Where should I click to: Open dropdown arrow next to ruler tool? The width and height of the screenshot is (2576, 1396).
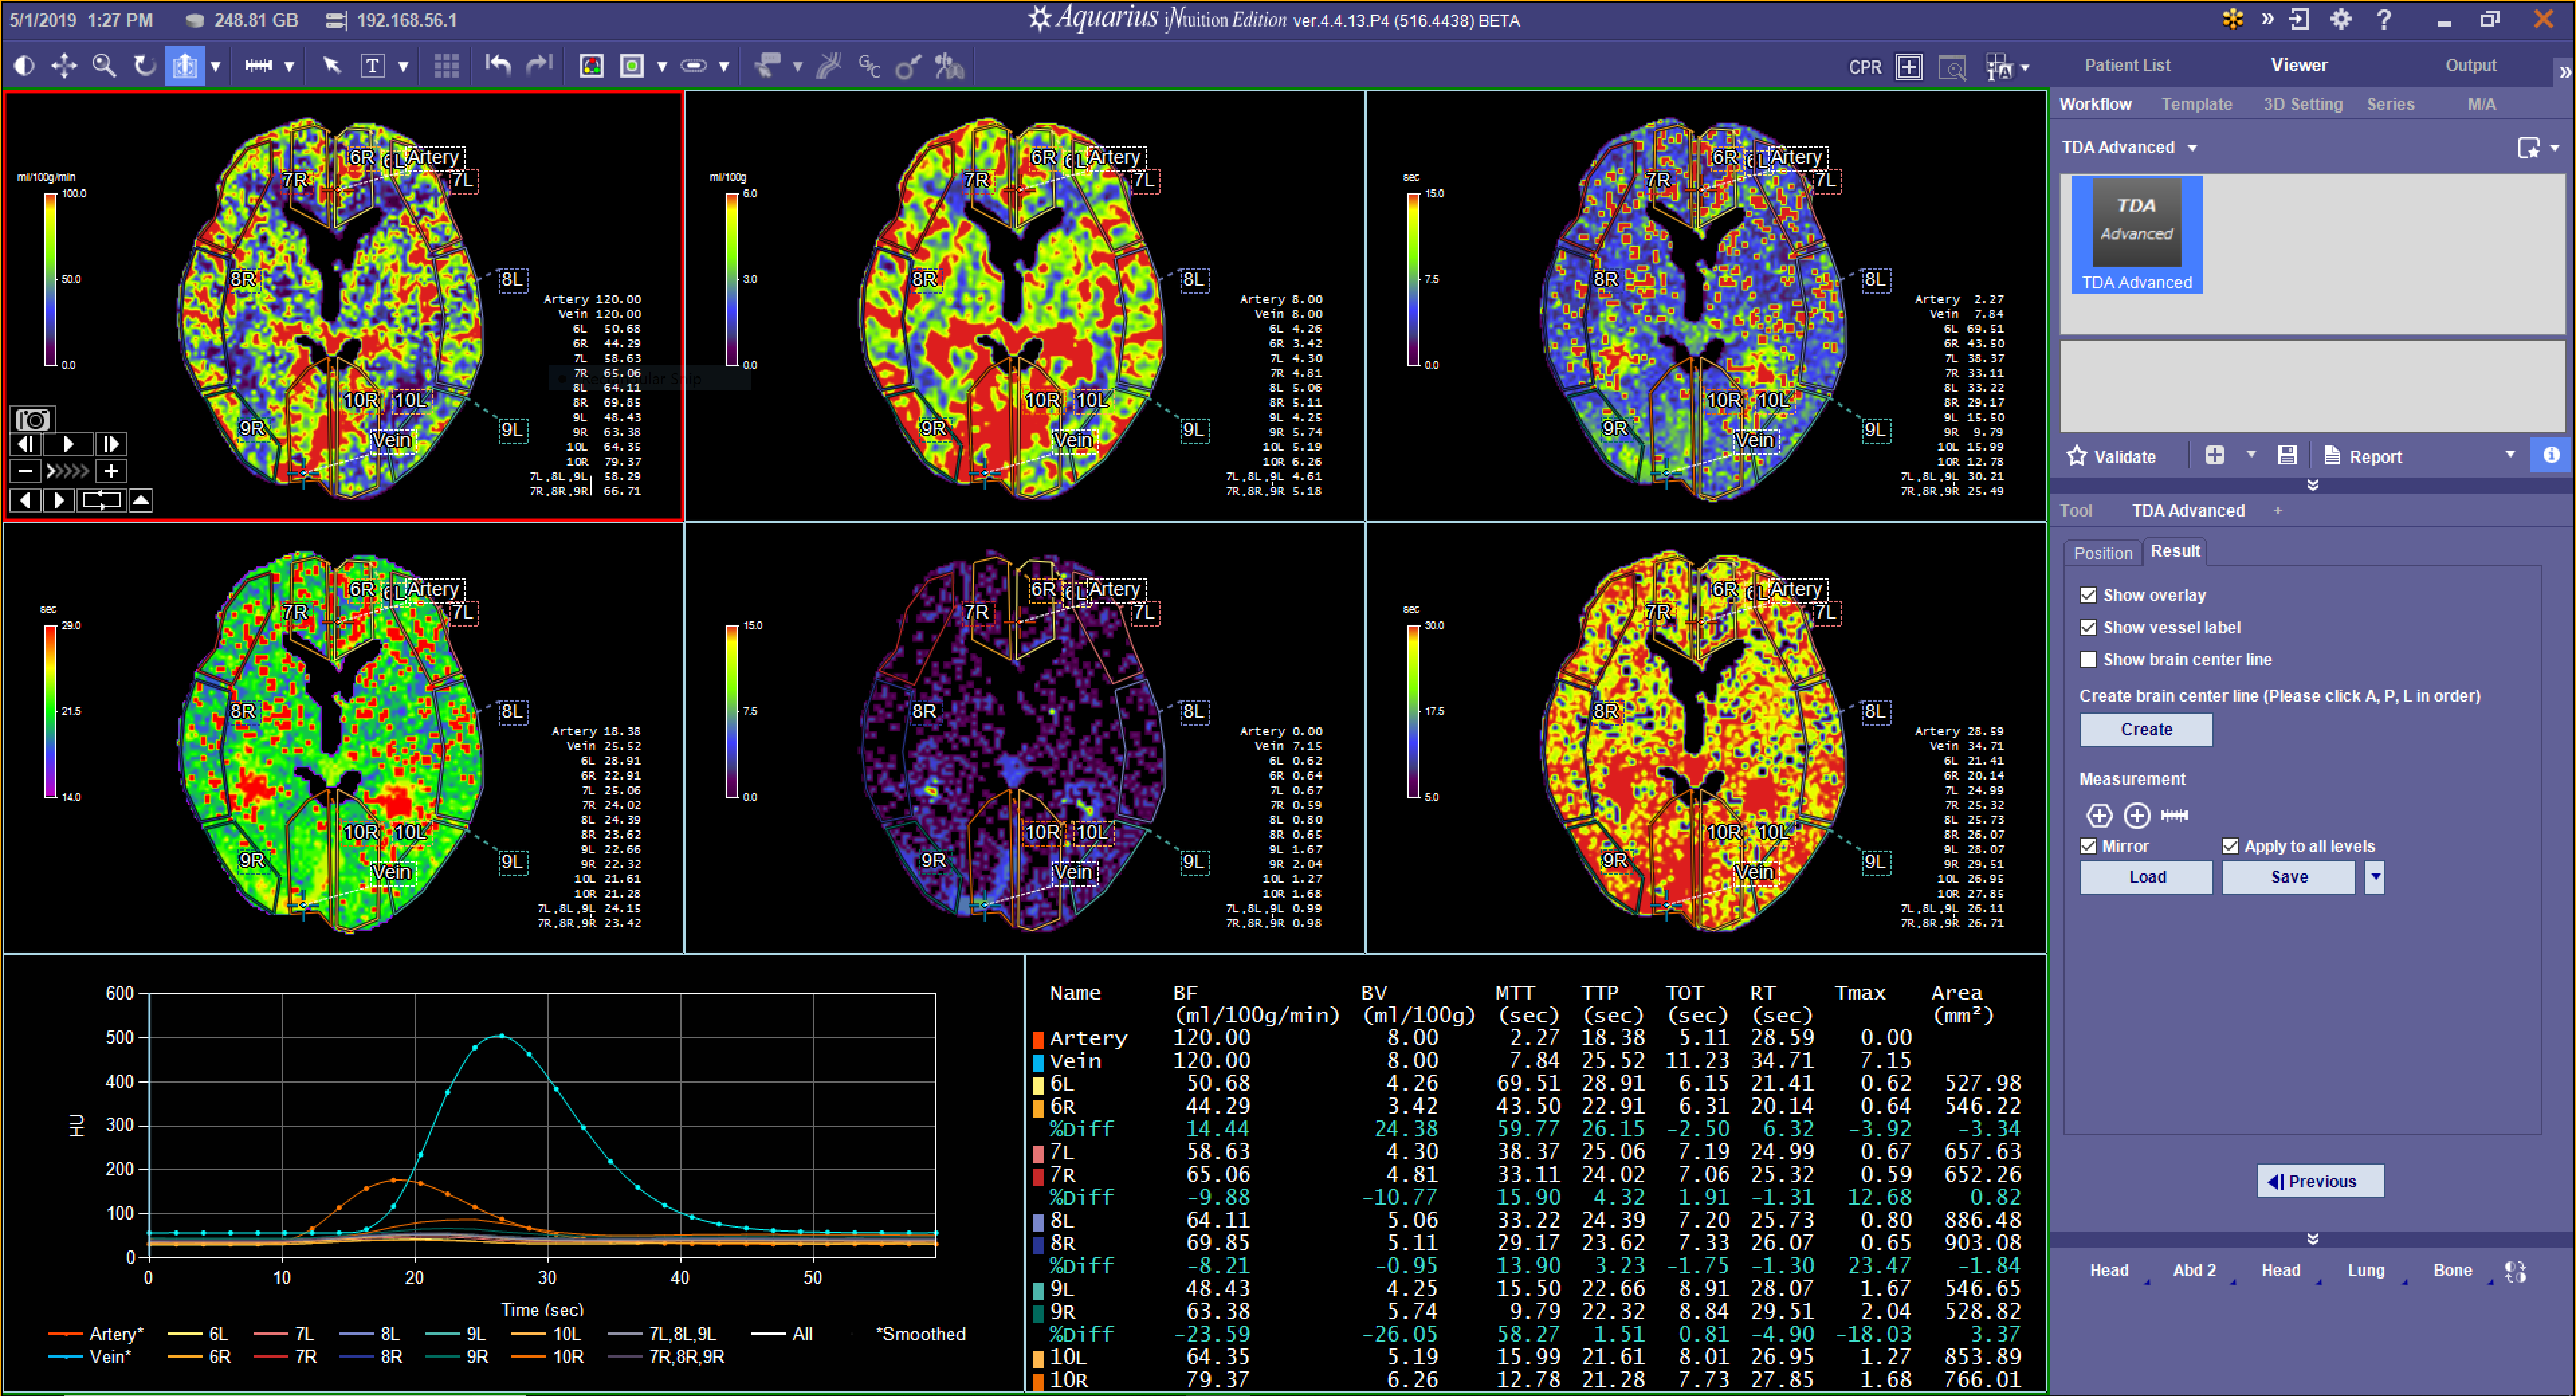tap(289, 67)
